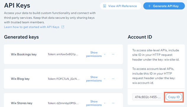Click the Account ID heading

tap(140, 37)
